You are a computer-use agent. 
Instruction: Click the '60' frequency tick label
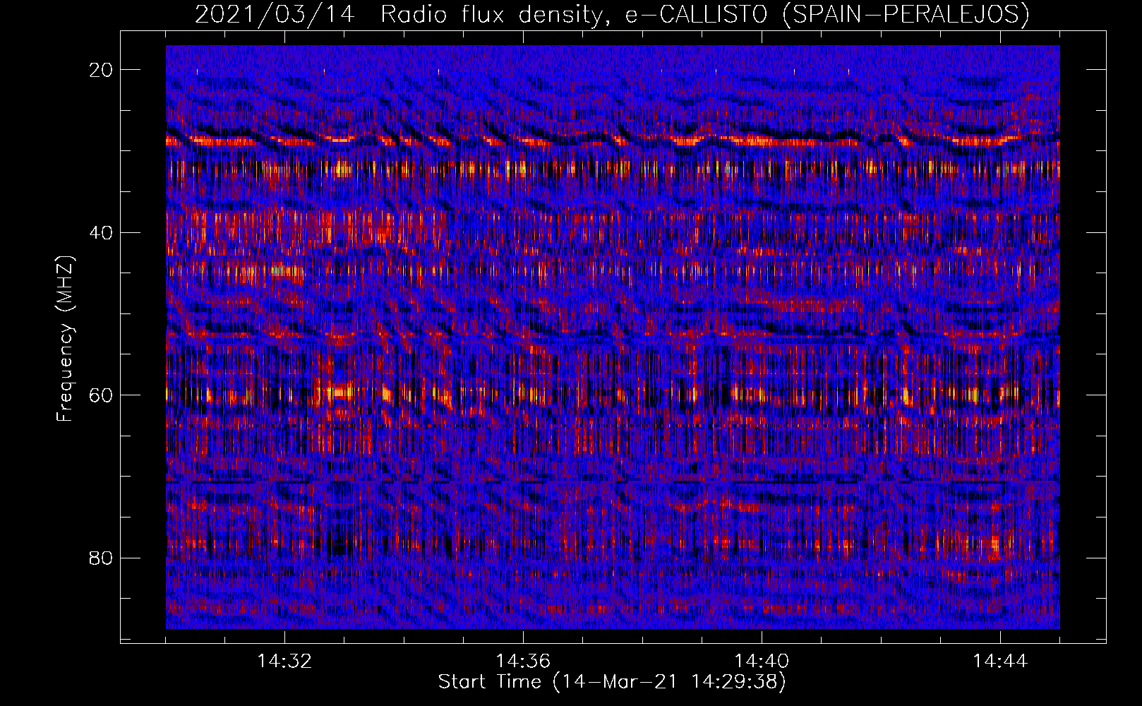coord(101,395)
